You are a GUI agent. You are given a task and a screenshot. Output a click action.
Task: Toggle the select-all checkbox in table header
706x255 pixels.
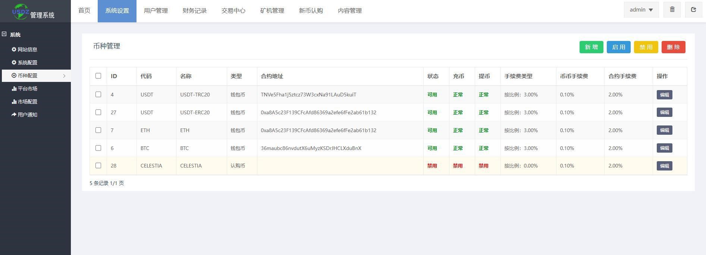point(98,76)
